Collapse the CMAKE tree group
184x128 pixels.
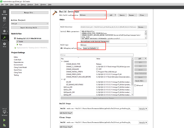coord(62,61)
